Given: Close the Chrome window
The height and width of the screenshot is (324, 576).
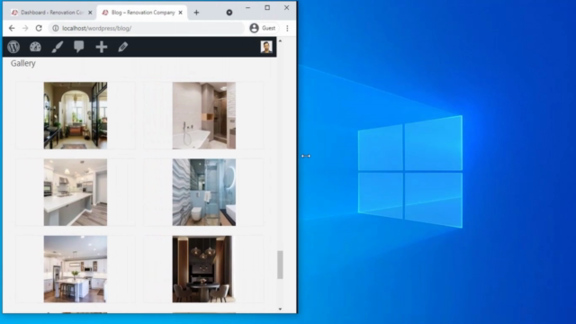Looking at the screenshot, I should coord(286,7).
